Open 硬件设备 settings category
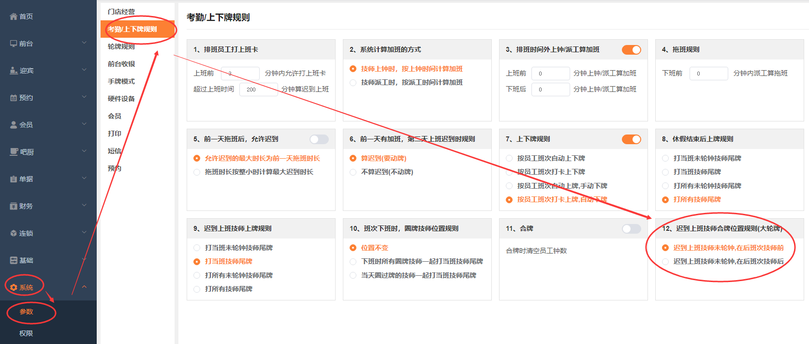This screenshot has width=809, height=344. (x=121, y=99)
